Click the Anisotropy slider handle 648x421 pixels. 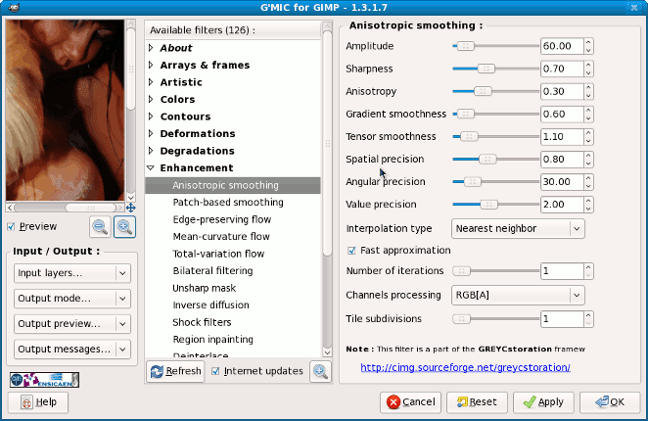pos(483,91)
